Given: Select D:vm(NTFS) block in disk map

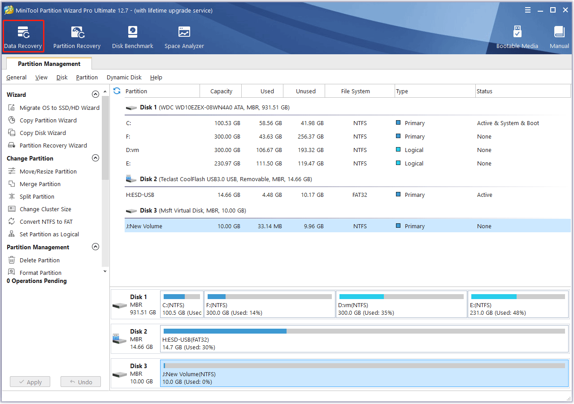Looking at the screenshot, I should [401, 304].
